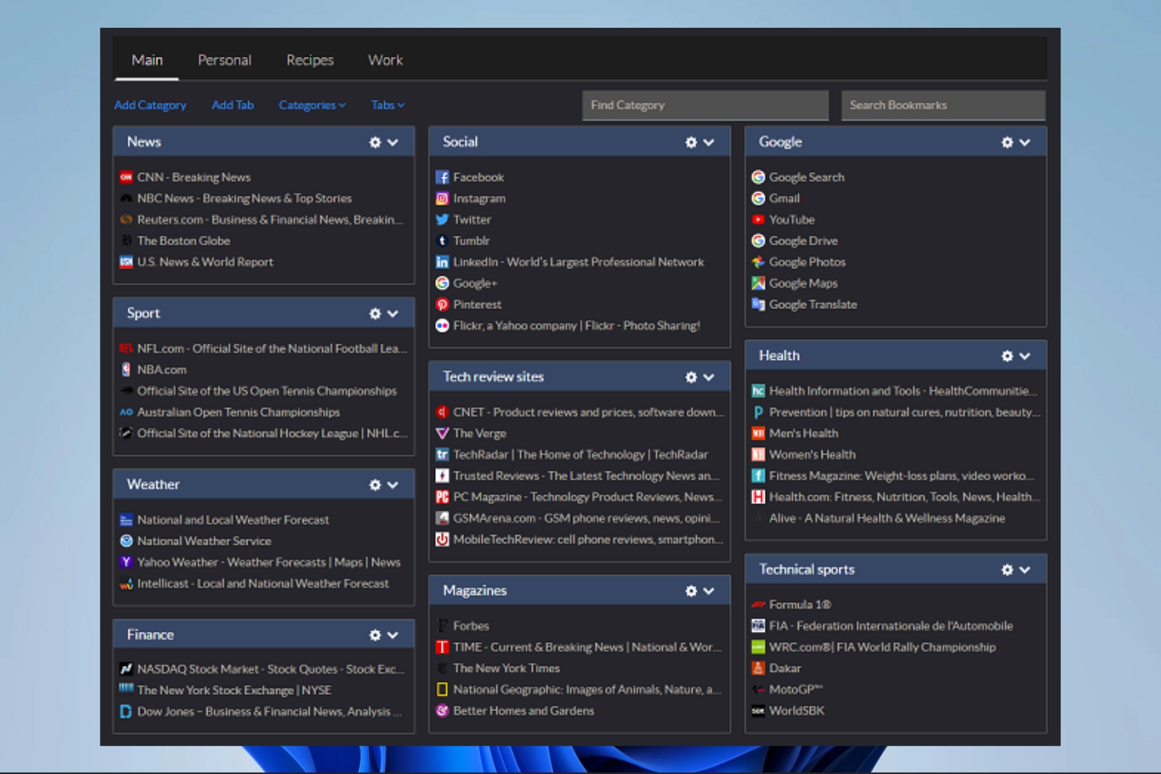1161x774 pixels.
Task: Open settings gear of Health category
Action: coord(1007,356)
